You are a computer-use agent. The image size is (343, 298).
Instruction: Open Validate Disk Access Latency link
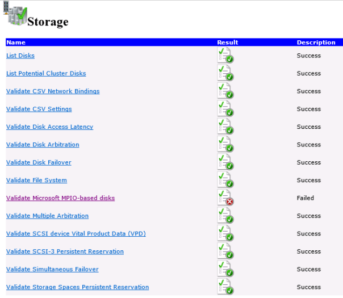point(49,127)
